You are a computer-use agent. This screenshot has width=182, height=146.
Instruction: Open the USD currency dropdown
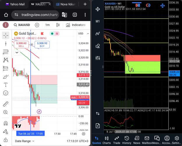(x=84, y=34)
